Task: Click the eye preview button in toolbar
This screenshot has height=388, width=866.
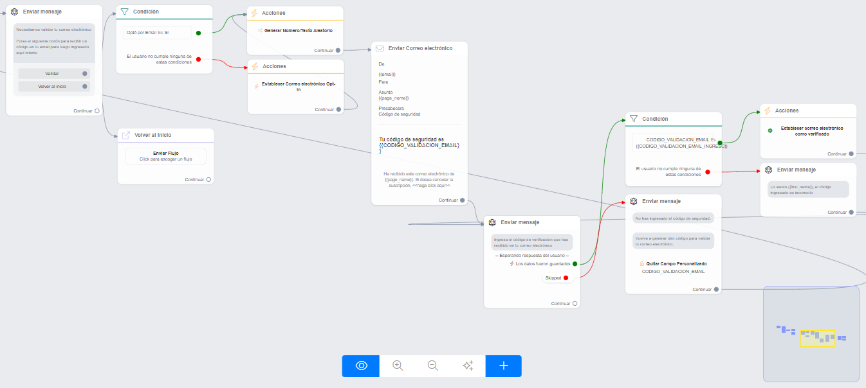Action: (361, 366)
